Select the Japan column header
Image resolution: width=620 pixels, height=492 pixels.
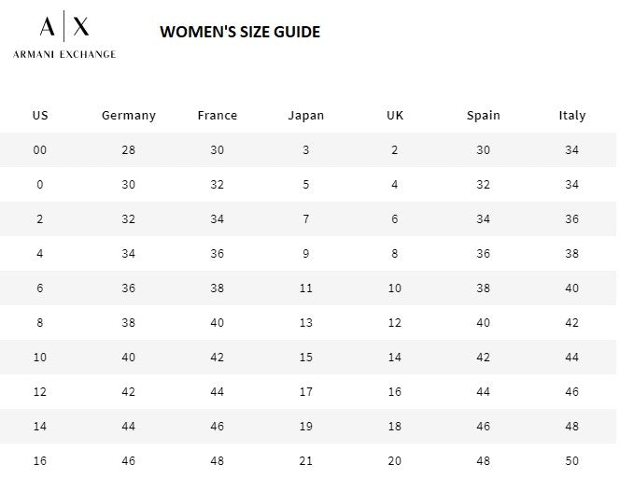coord(306,116)
